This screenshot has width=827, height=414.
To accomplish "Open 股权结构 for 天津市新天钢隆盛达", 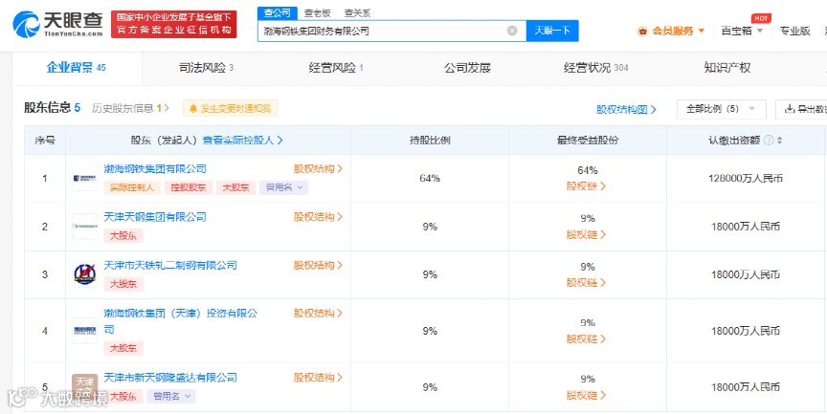I will pos(318,378).
